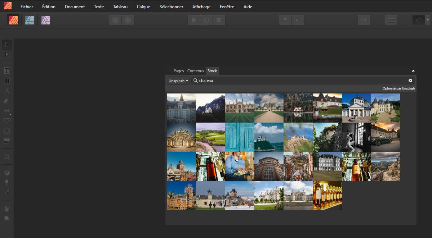Select the Node tool
The image size is (432, 238).
(7, 55)
